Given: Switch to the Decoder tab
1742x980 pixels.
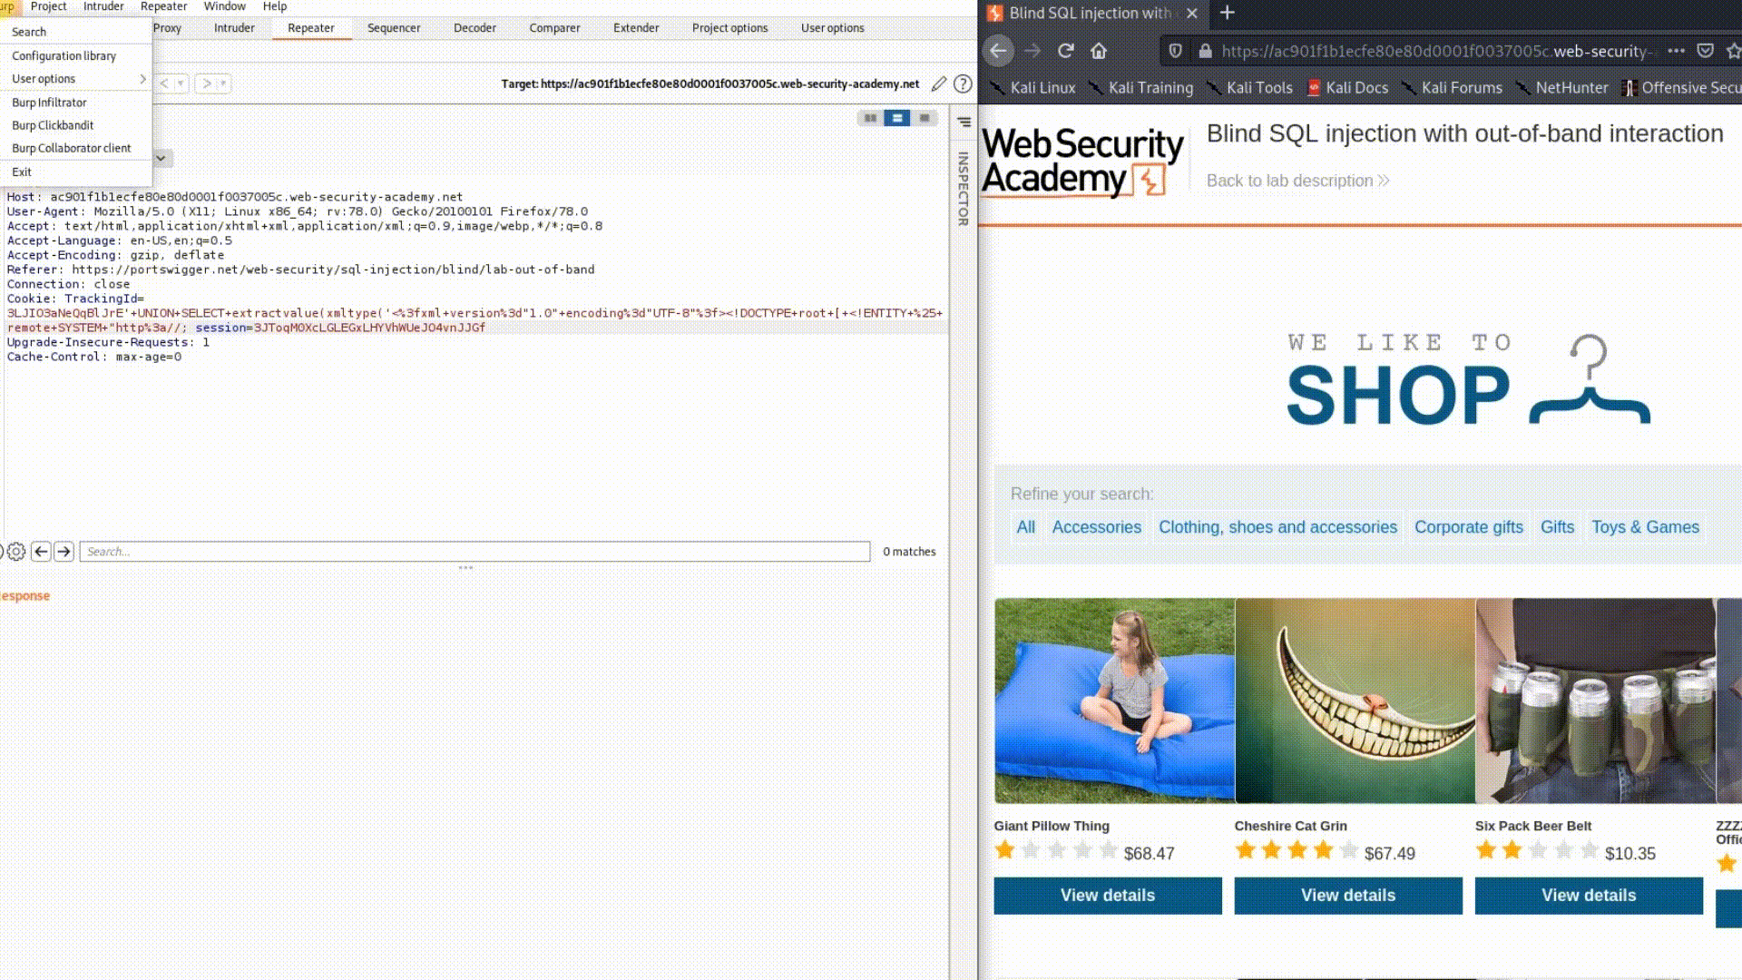Looking at the screenshot, I should point(475,28).
